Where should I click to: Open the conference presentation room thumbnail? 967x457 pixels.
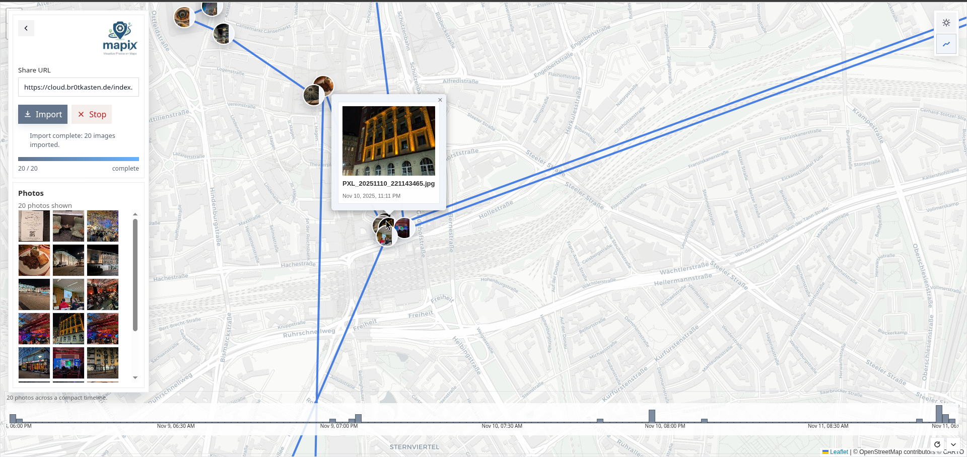click(x=68, y=294)
